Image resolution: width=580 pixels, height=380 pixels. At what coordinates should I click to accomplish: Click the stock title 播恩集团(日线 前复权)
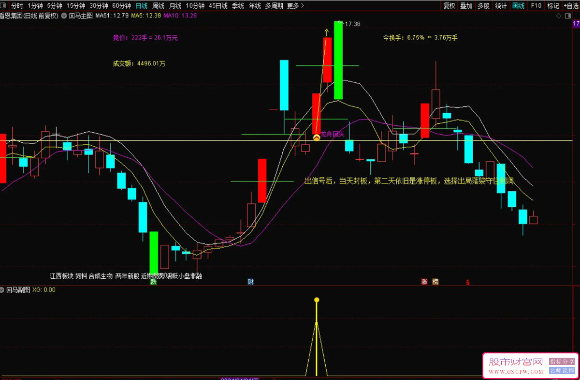(29, 16)
